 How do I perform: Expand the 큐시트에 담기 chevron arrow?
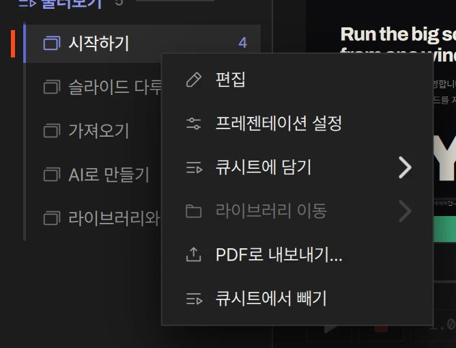[405, 168]
